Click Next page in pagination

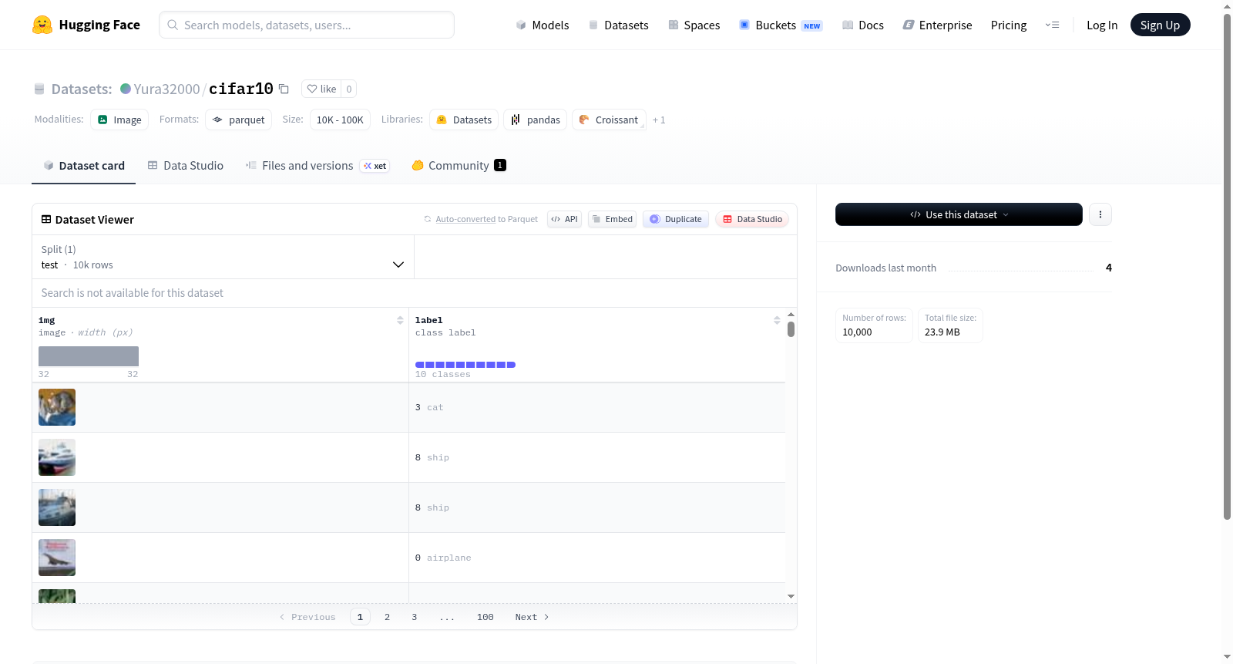pos(532,617)
